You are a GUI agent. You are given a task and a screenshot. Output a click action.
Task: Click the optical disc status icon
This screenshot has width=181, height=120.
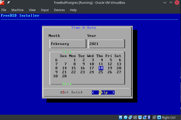(x=125, y=117)
